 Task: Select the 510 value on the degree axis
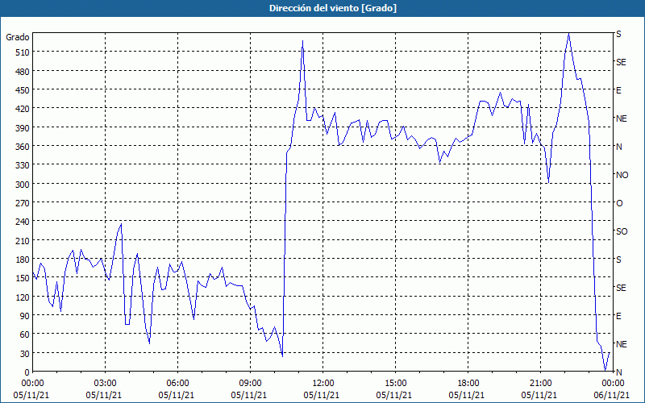pos(23,52)
